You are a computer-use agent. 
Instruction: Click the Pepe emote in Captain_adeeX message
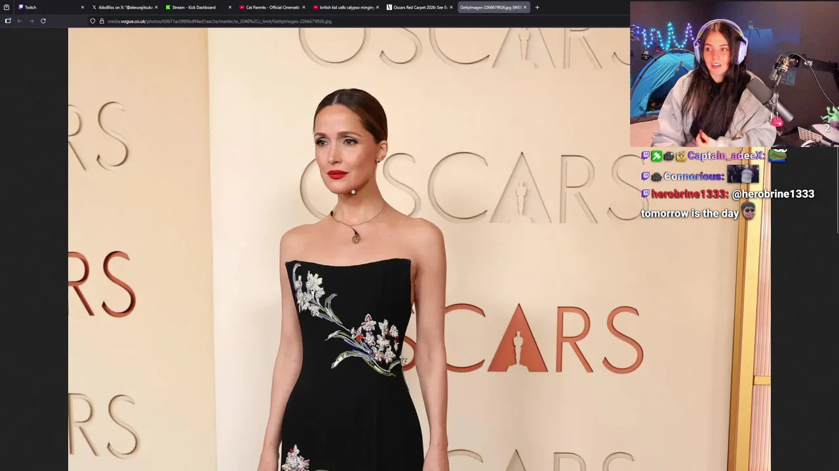point(777,155)
